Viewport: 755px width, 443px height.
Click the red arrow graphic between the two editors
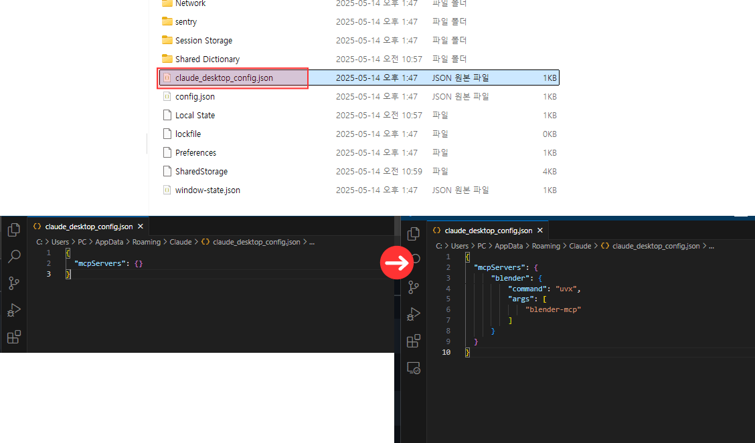point(396,263)
